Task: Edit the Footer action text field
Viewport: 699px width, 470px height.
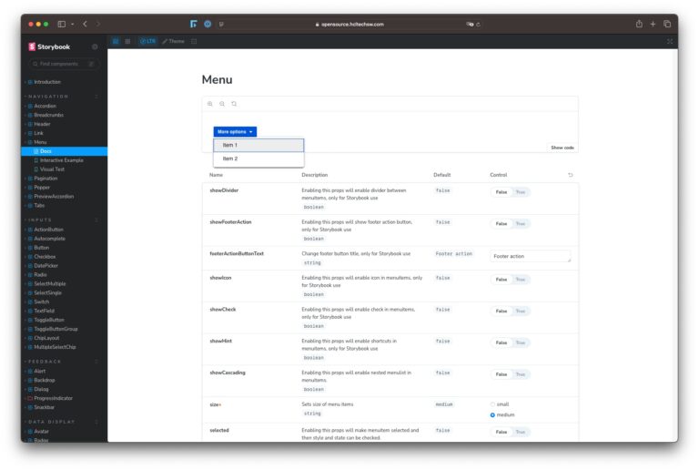Action: (530, 256)
